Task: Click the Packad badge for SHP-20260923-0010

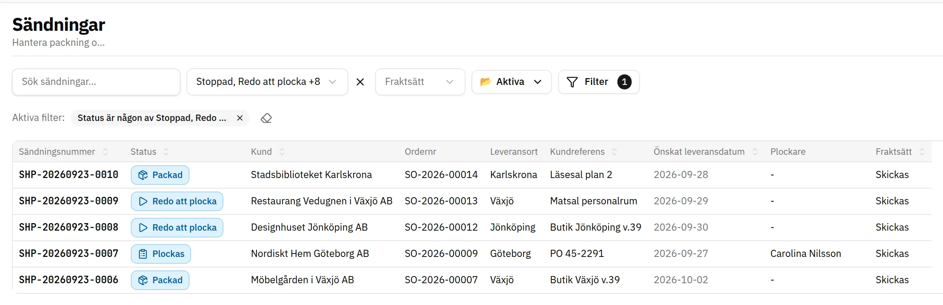Action: (x=160, y=175)
